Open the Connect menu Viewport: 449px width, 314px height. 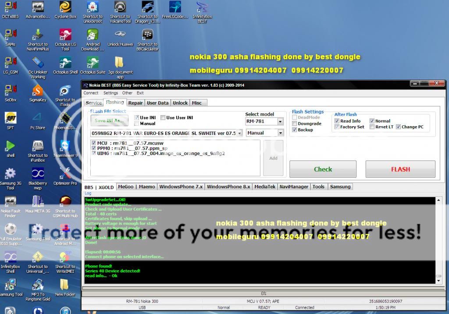point(91,93)
